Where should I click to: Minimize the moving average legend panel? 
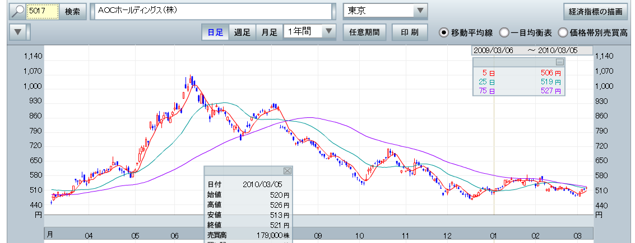559,62
